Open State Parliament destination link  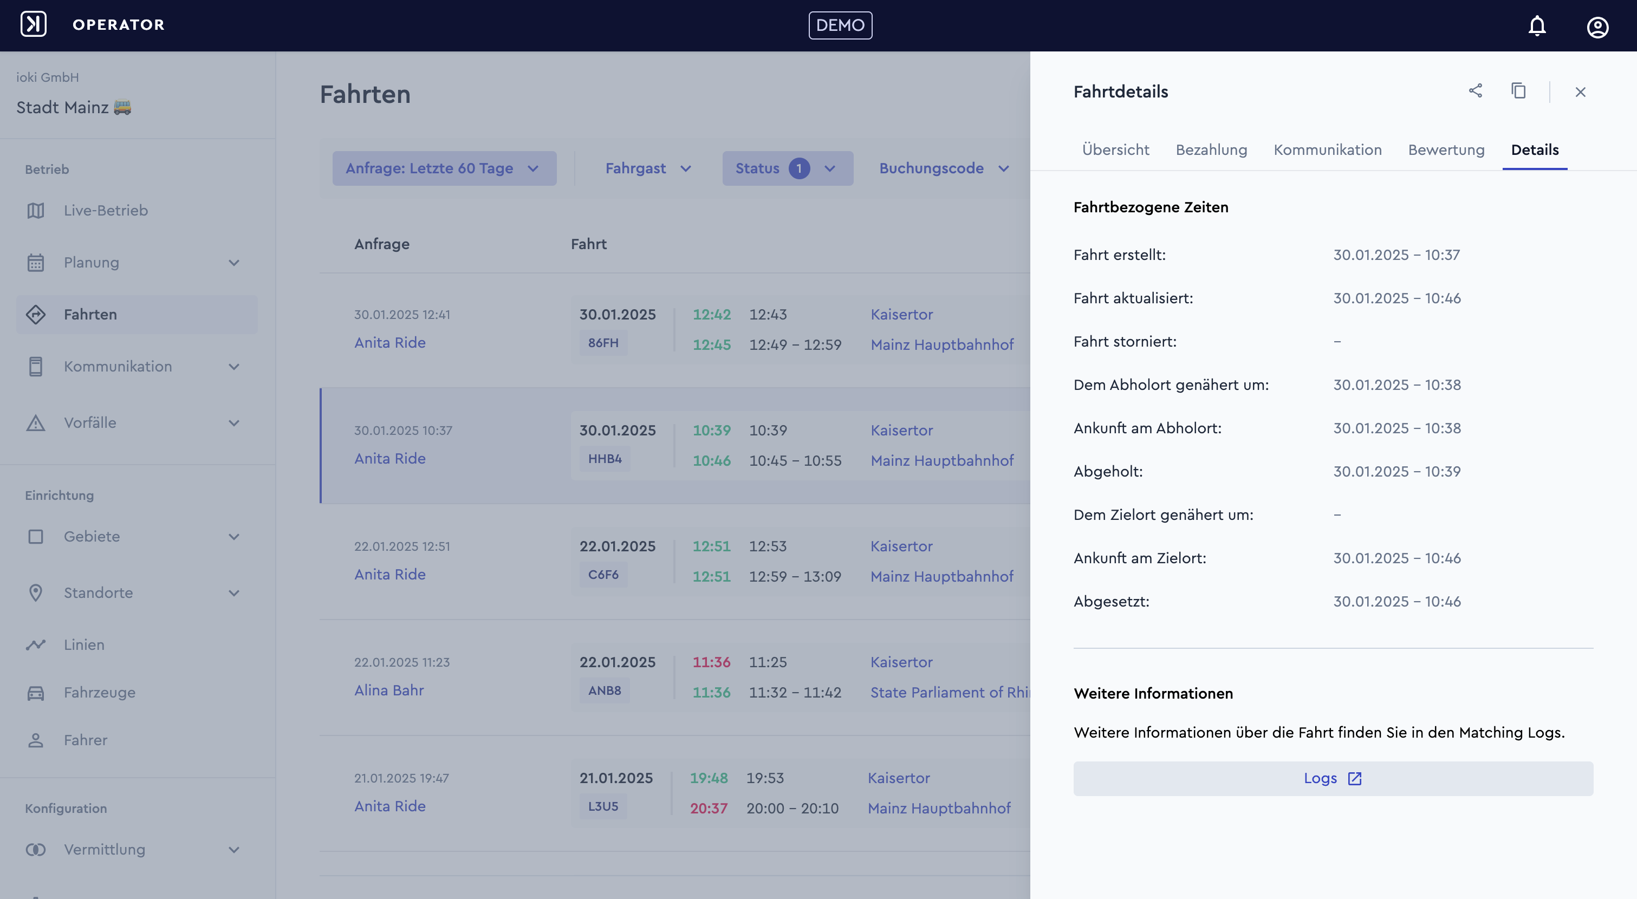point(950,693)
